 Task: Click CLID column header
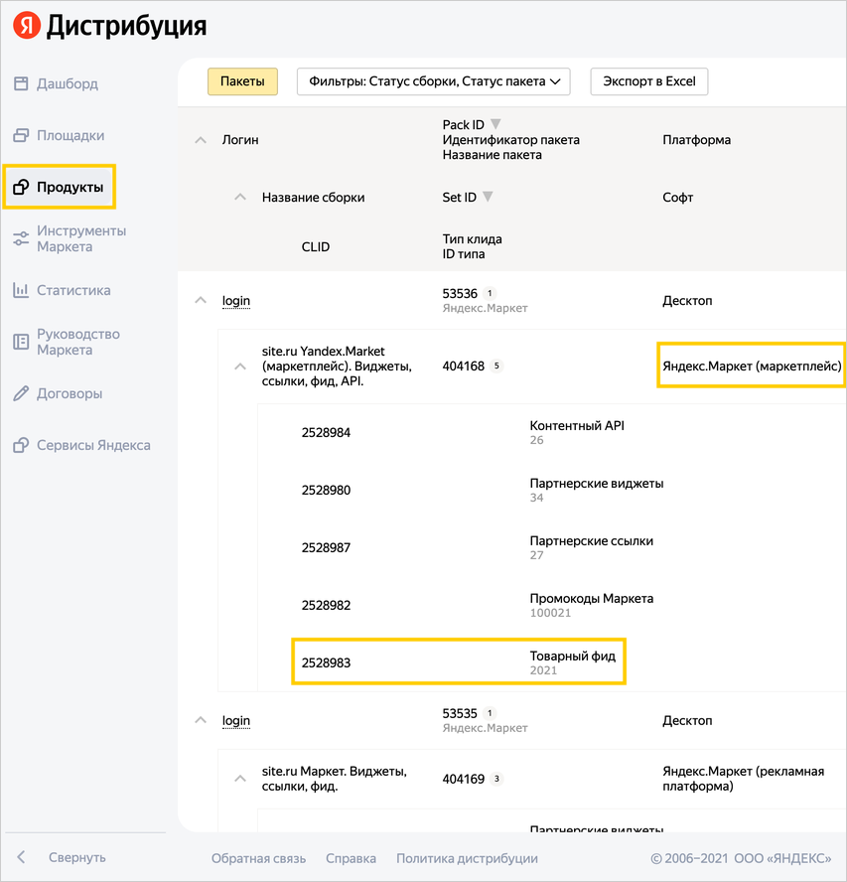(316, 247)
